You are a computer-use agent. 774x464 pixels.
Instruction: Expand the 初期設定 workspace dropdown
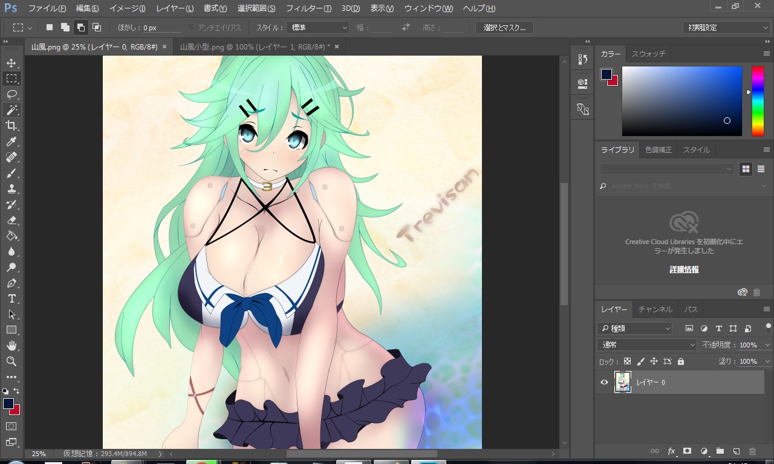pos(726,28)
